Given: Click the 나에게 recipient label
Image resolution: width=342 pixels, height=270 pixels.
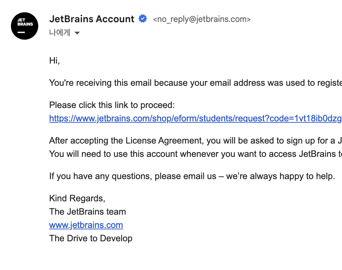Looking at the screenshot, I should tap(60, 33).
